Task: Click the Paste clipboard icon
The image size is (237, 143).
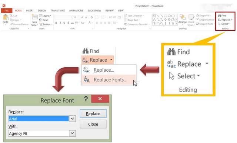Action: pos(6,17)
